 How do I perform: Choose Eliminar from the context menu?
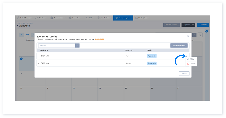pyautogui.click(x=192, y=64)
